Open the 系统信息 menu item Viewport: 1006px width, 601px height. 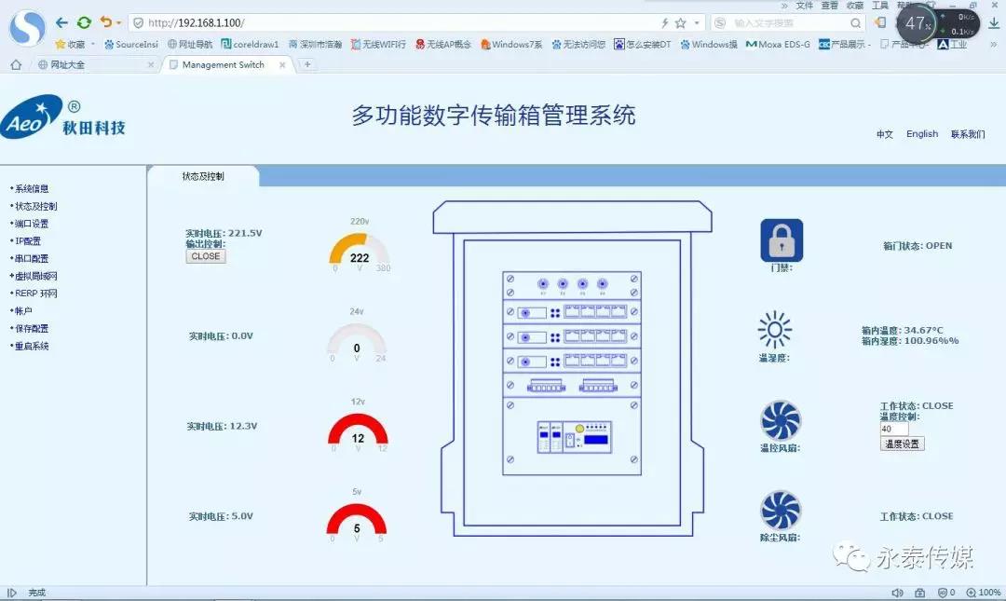[x=32, y=188]
